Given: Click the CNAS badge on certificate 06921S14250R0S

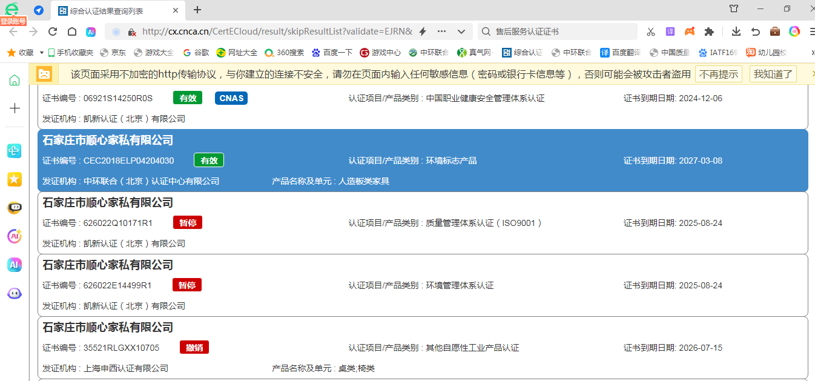Looking at the screenshot, I should 231,98.
